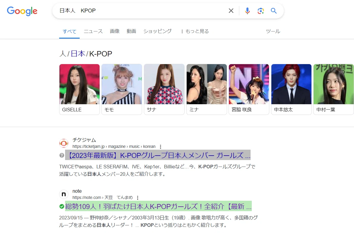Screen dimensions: 354x242
Task: Open the GISELLE person card
Action: click(x=79, y=89)
